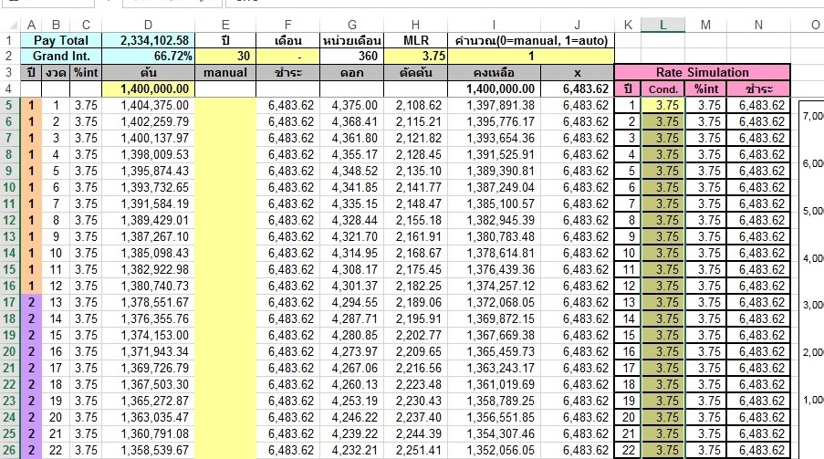This screenshot has width=824, height=459.
Task: Click x value 6,483.62 in row 4
Action: tap(577, 89)
